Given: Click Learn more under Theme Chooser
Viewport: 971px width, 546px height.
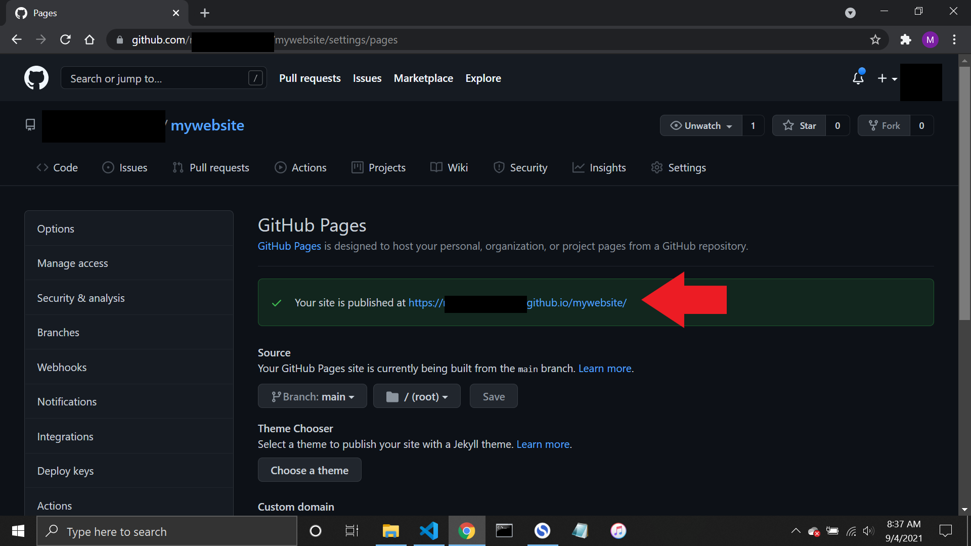Looking at the screenshot, I should click(543, 444).
